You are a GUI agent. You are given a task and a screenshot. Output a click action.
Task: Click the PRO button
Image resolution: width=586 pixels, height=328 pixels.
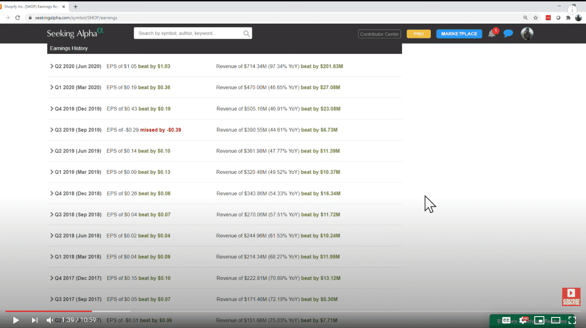pos(418,34)
